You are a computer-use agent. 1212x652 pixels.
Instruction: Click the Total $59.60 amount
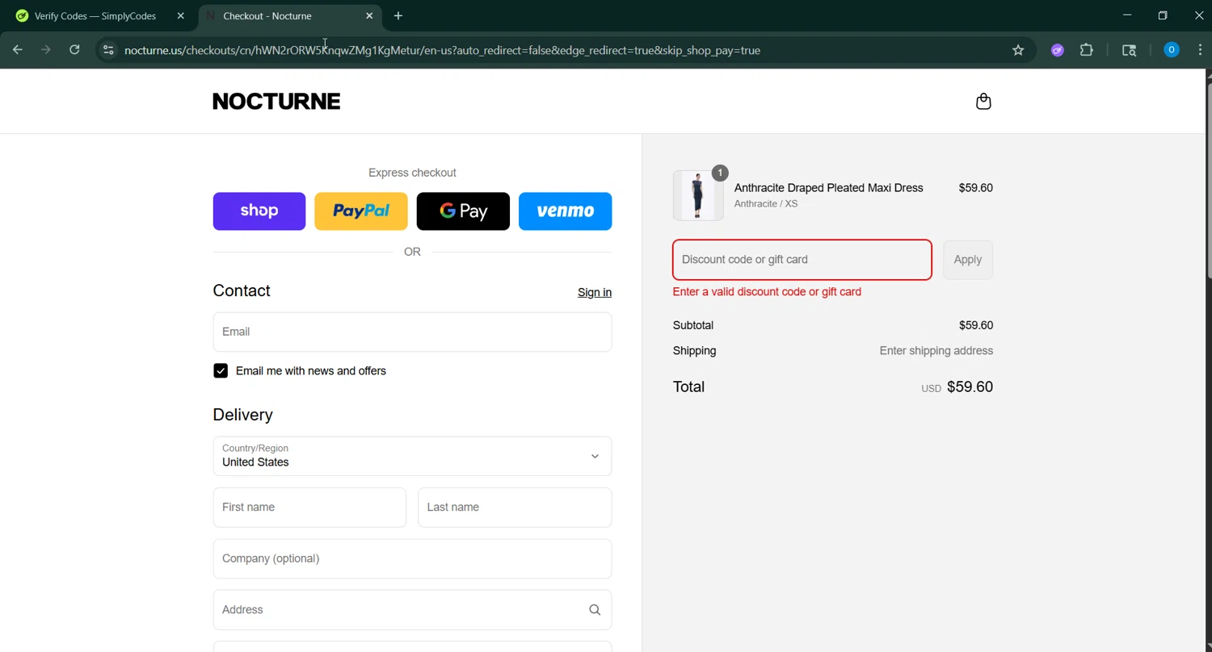[x=970, y=387]
